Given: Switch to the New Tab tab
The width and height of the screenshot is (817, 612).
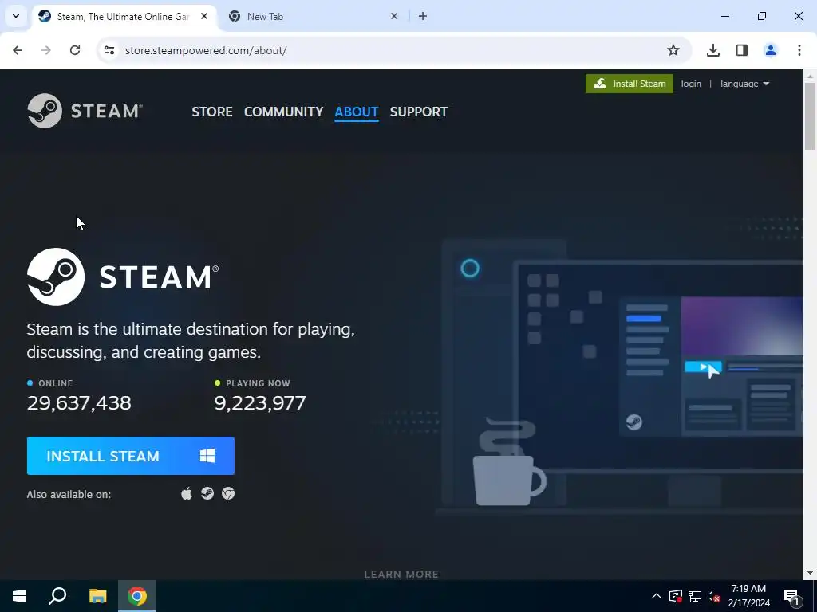Looking at the screenshot, I should point(313,16).
